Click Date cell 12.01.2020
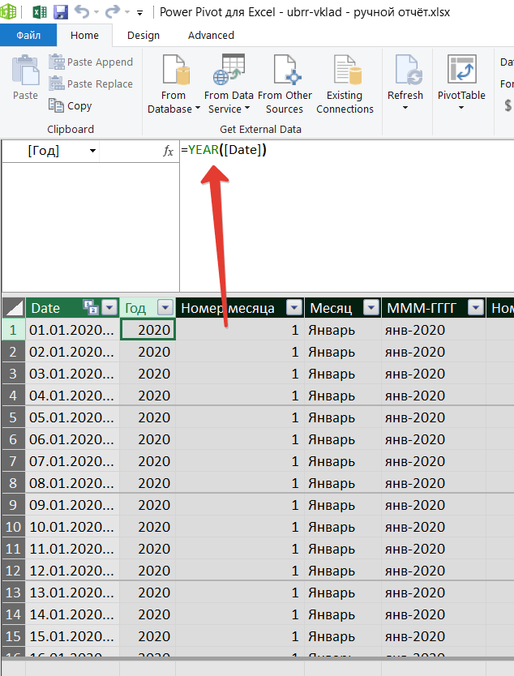Screen dimensions: 514x676 tap(72, 571)
